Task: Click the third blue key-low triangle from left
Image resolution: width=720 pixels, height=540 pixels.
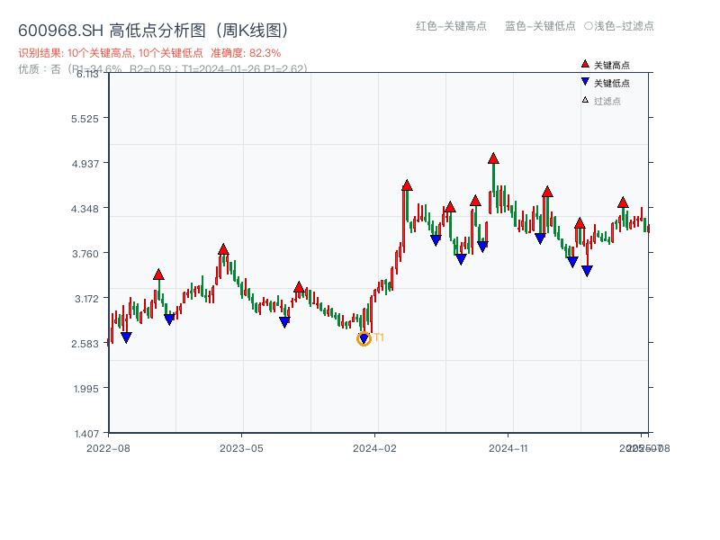Action: click(x=284, y=322)
